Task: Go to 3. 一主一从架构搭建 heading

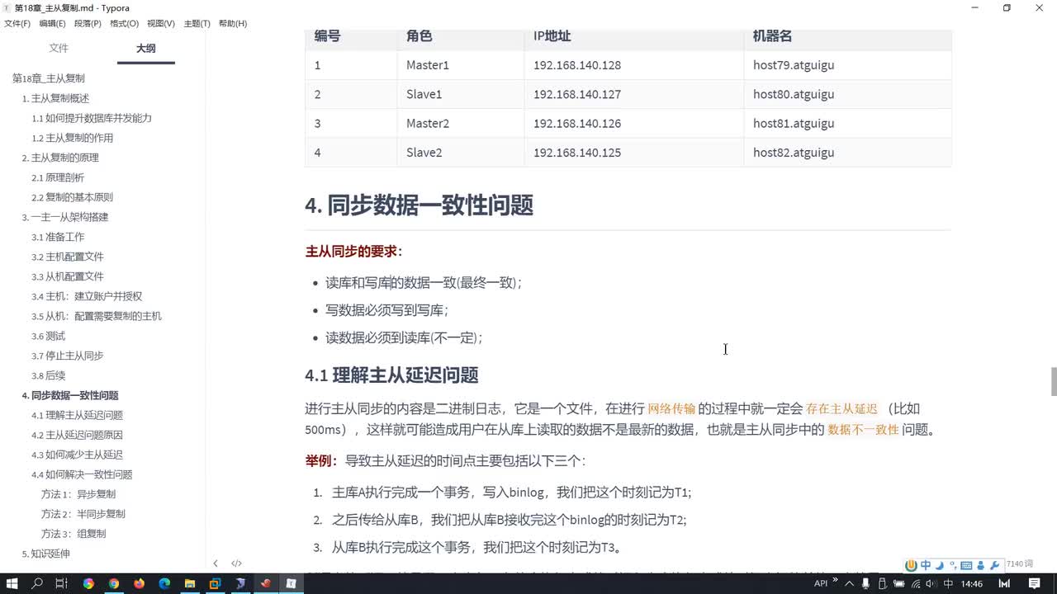Action: coord(65,217)
